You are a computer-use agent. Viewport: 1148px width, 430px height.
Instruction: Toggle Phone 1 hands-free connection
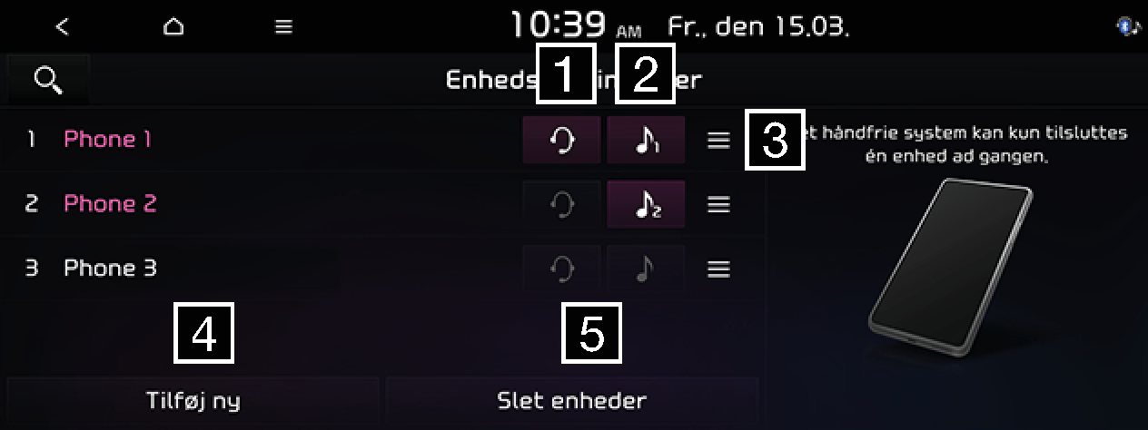[x=561, y=140]
